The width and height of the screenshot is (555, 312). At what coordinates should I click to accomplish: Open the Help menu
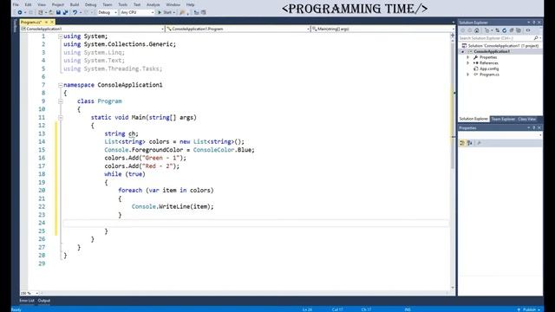(190, 4)
